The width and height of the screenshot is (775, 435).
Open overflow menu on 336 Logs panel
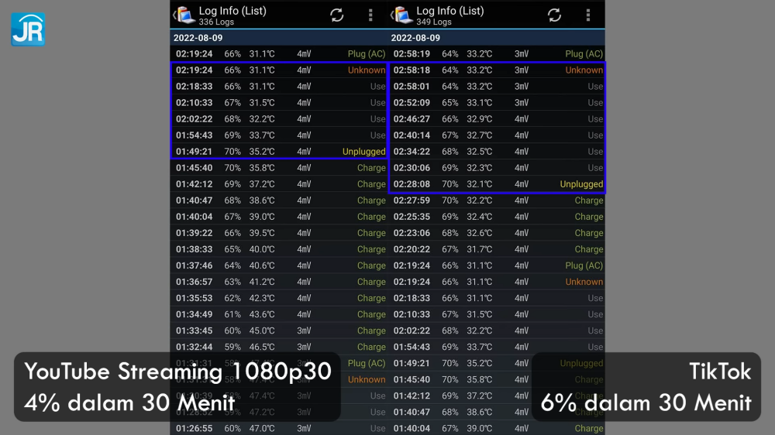(x=370, y=15)
